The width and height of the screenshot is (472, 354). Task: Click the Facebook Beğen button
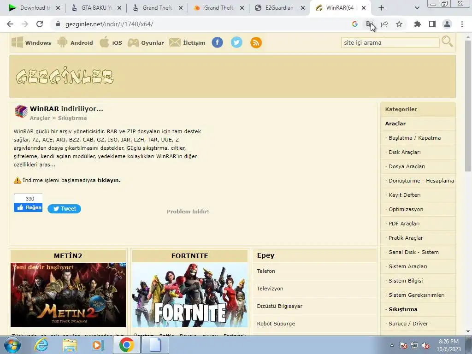pos(28,207)
